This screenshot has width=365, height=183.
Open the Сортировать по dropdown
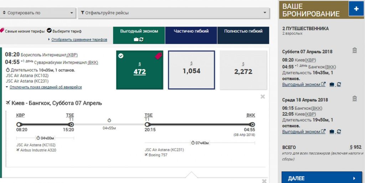coord(38,13)
